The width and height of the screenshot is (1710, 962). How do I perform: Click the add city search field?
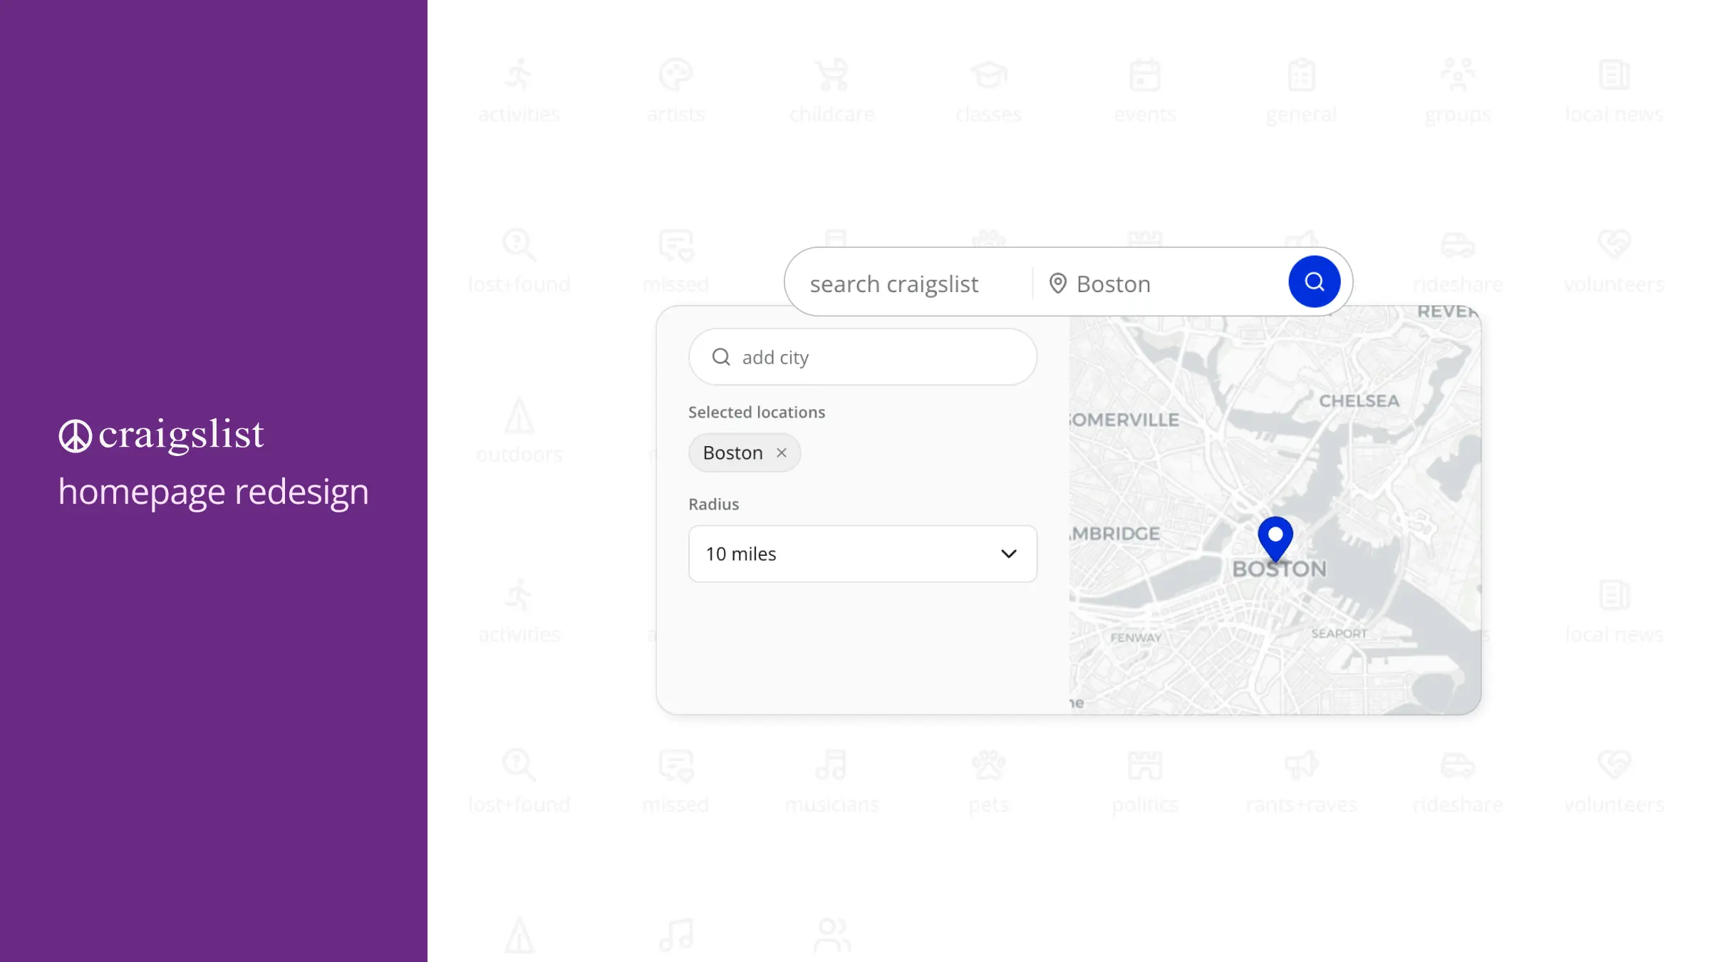click(x=862, y=357)
